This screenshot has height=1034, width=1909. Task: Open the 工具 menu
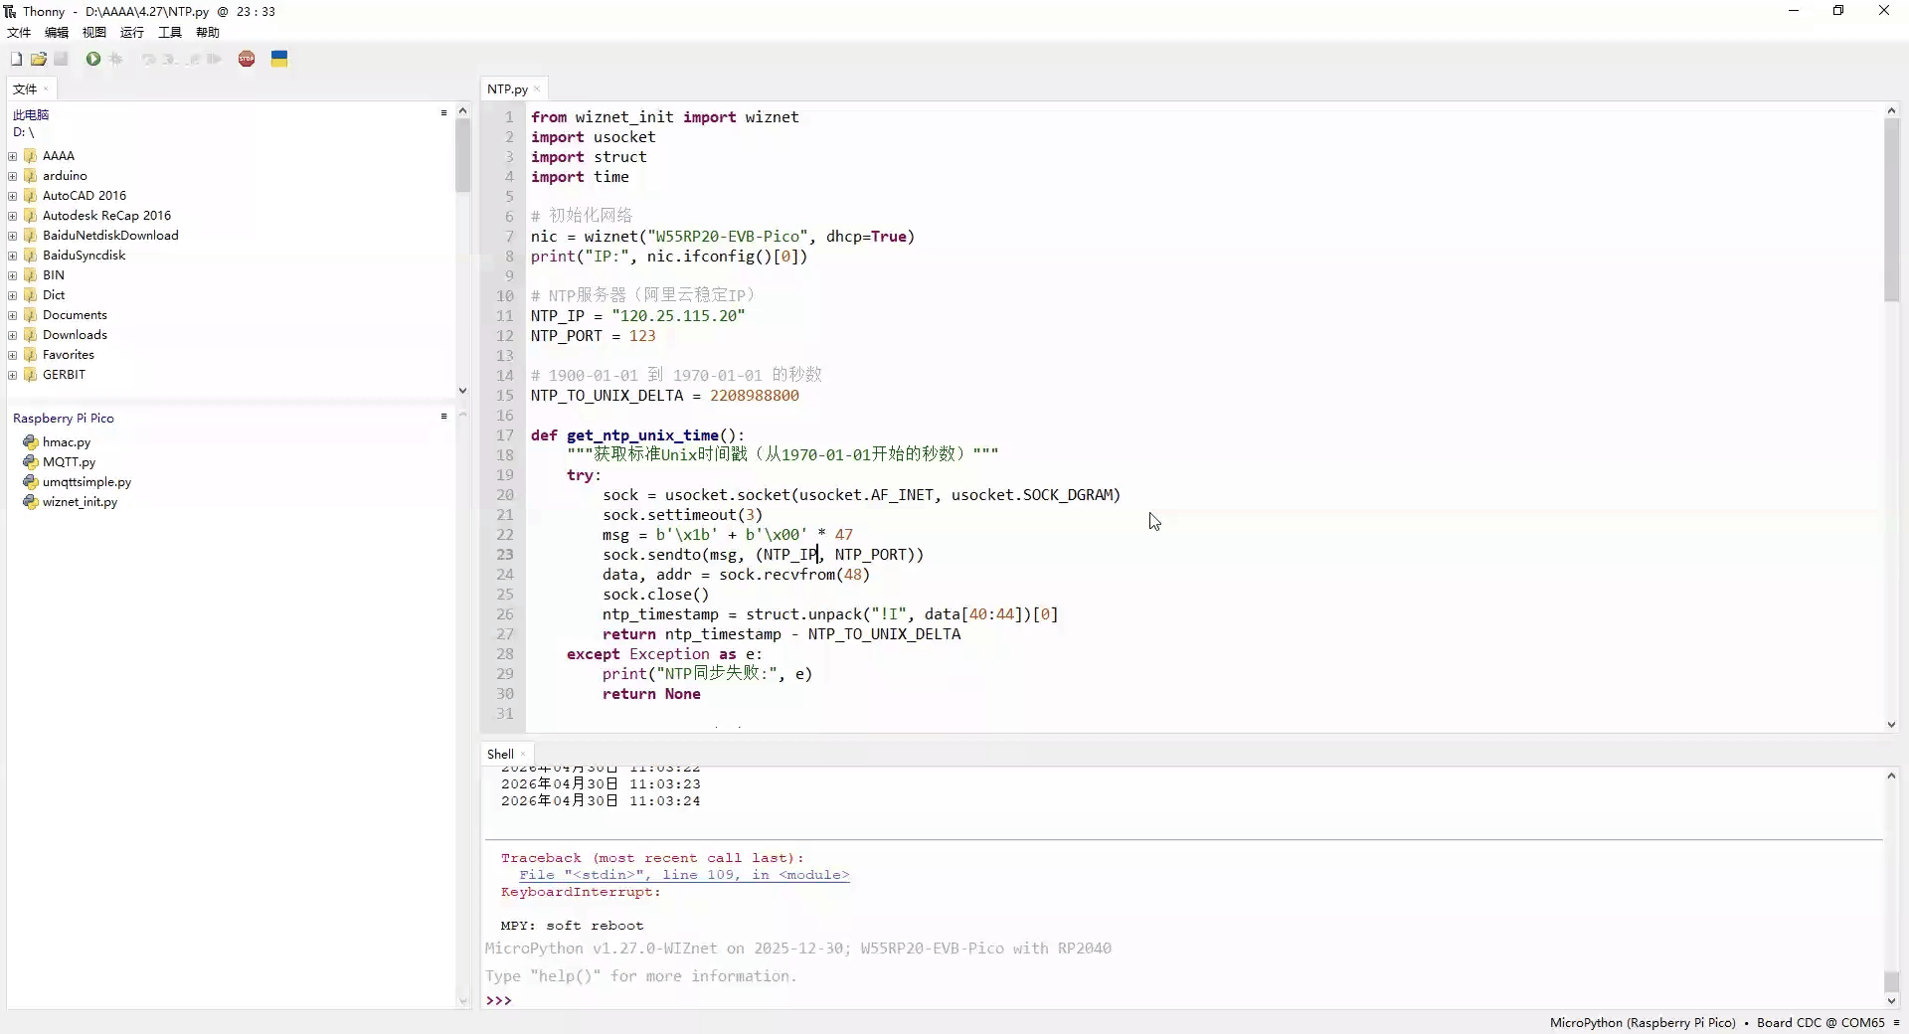(x=170, y=33)
